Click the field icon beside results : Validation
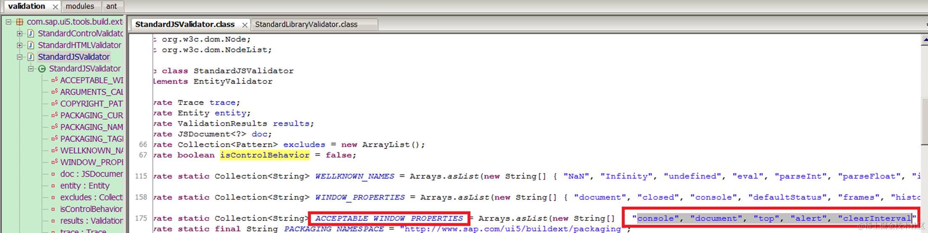Image resolution: width=928 pixels, height=233 pixels. tap(53, 221)
